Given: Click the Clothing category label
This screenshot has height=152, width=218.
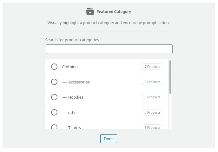Looking at the screenshot, I should click(x=70, y=67).
